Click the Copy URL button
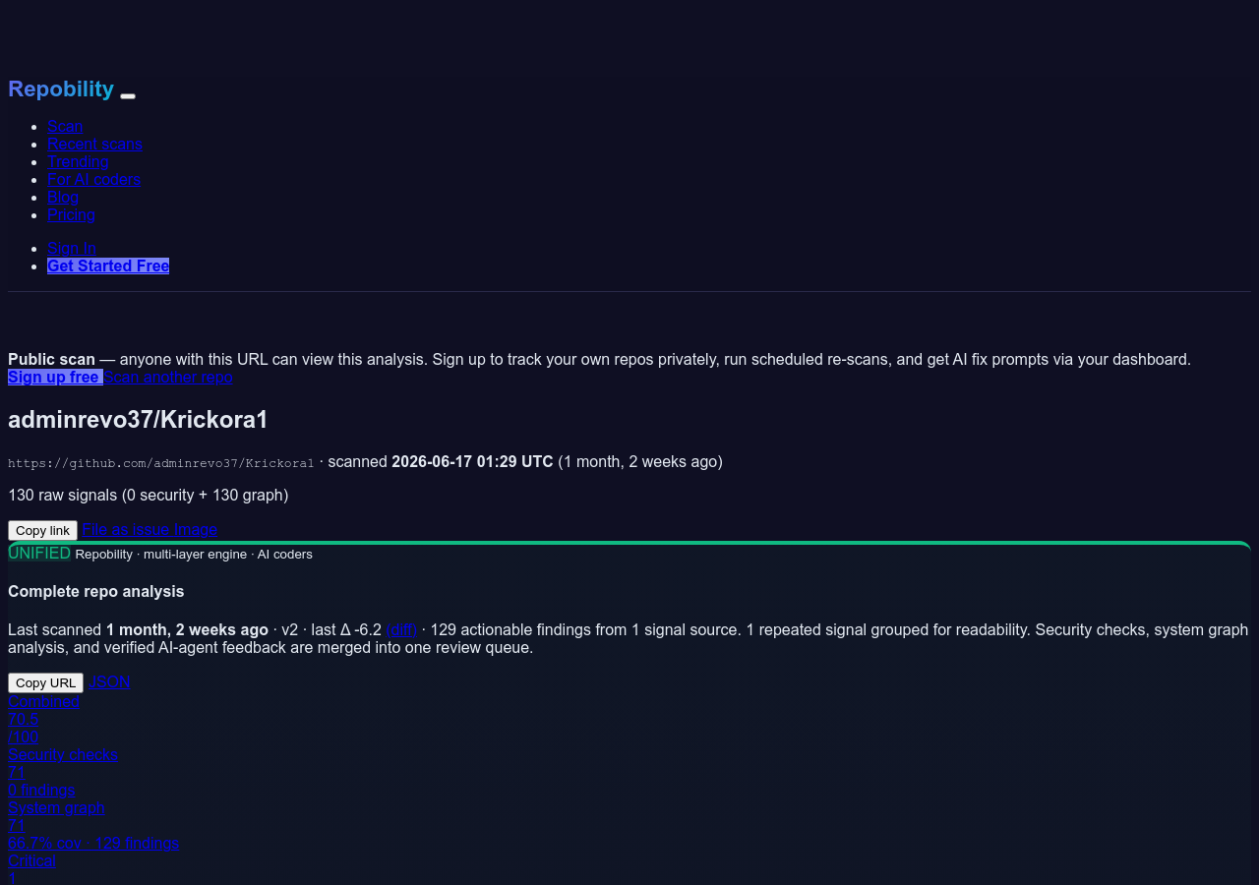1259x885 pixels. (45, 682)
